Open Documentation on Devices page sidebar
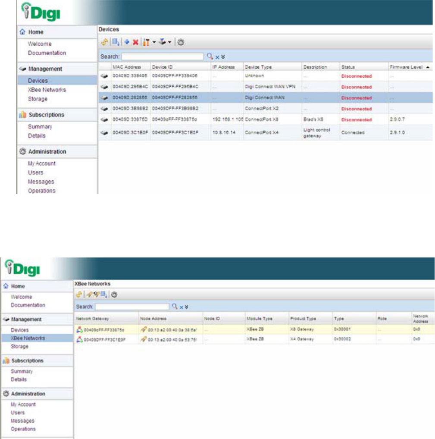Image resolution: width=435 pixels, height=439 pixels. click(47, 53)
